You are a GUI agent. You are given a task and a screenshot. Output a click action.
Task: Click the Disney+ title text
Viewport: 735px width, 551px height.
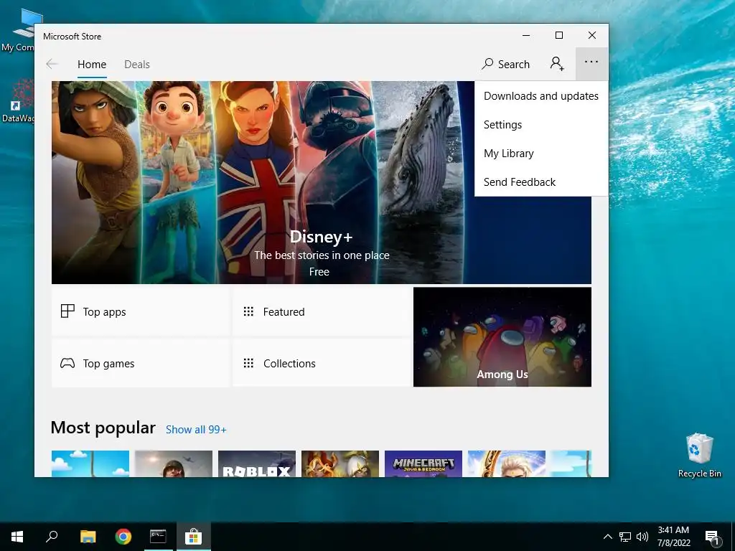coord(321,237)
